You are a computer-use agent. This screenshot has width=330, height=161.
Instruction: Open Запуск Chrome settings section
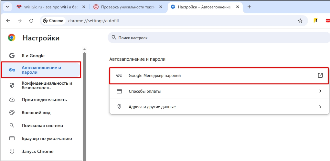click(x=41, y=151)
